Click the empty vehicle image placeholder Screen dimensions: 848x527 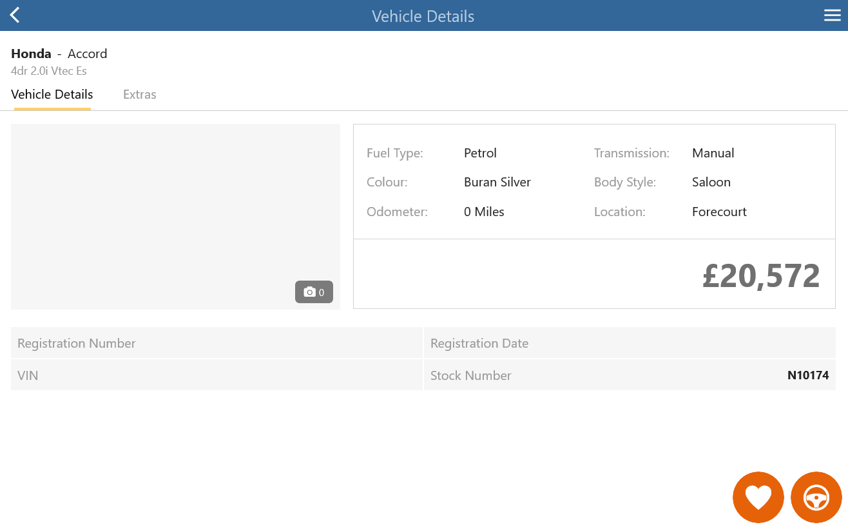pyautogui.click(x=175, y=217)
